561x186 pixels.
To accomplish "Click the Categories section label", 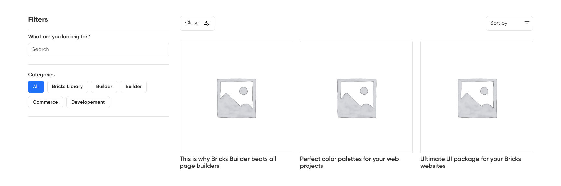I will [x=41, y=75].
